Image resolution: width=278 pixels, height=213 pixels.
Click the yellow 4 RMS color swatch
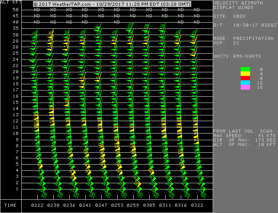click(245, 74)
